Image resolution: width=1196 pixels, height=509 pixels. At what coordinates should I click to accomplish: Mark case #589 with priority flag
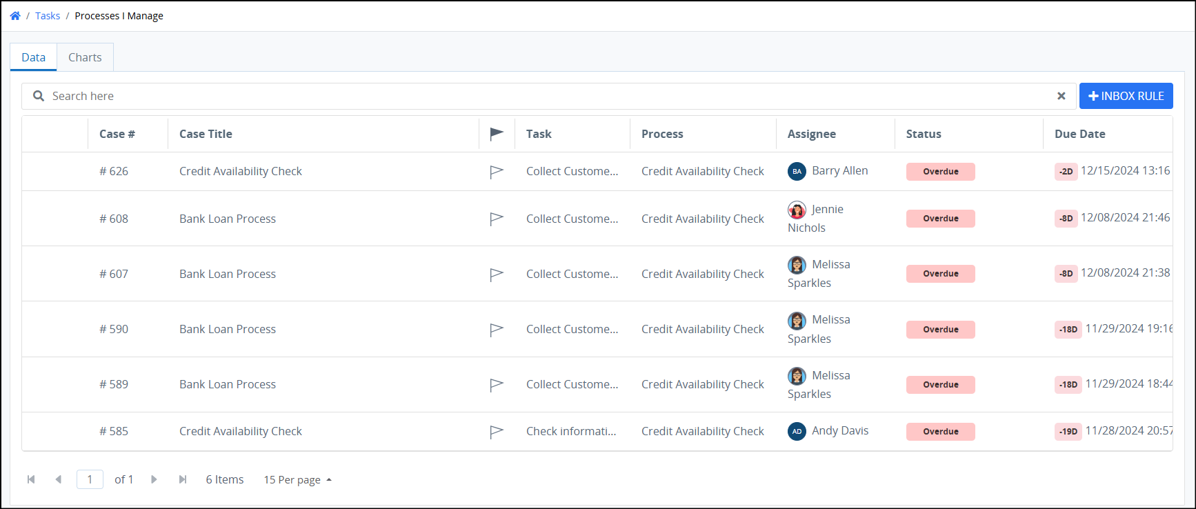[x=497, y=385]
